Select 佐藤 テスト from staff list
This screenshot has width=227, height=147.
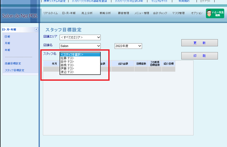67,58
